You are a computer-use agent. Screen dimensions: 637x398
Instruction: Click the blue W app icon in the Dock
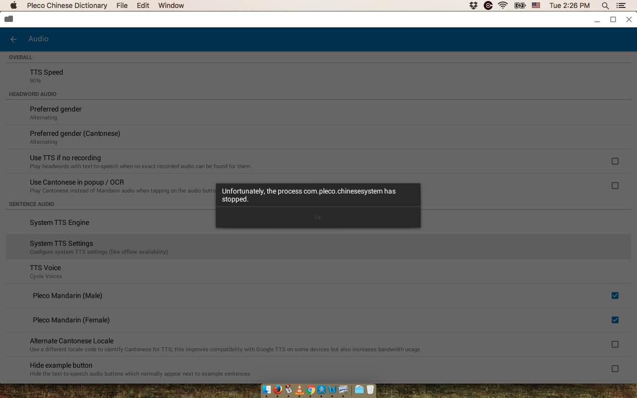click(x=332, y=390)
